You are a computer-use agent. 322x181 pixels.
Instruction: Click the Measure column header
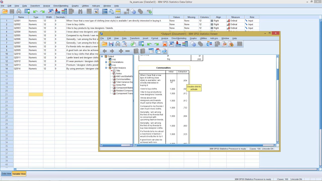(x=235, y=17)
